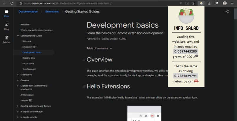Expand Migrate from Manifest V2 section
Viewport: 237px width, 121px height.
(18, 86)
